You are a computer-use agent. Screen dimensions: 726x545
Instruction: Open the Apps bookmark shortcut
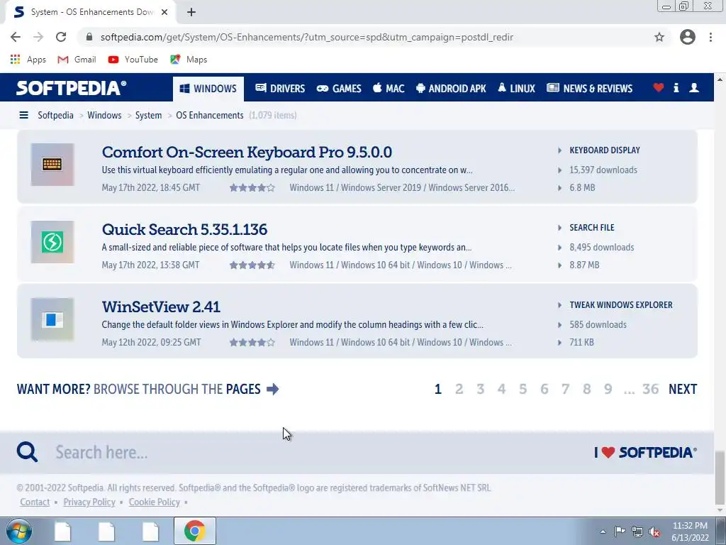[x=28, y=60]
